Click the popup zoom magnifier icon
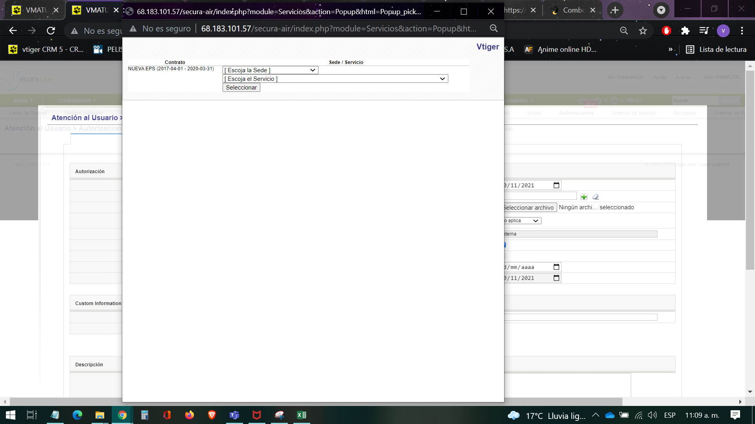Viewport: 755px width, 424px height. pyautogui.click(x=494, y=28)
